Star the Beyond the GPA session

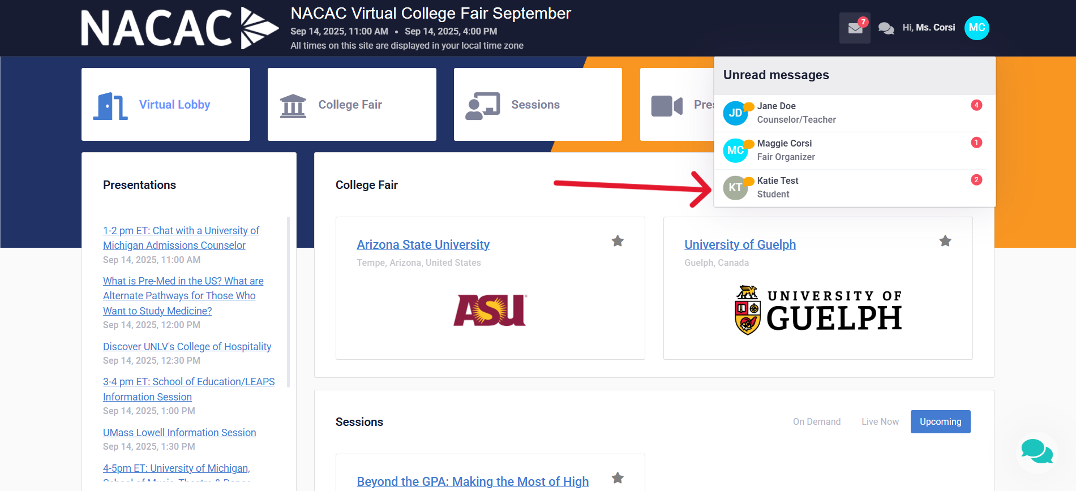point(618,478)
